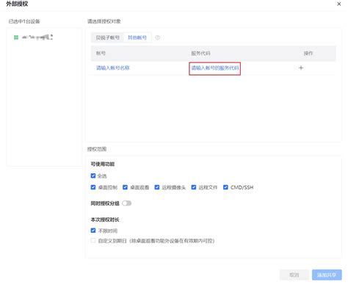Switch to the 贝锐子帐号 tab
Image resolution: width=348 pixels, height=285 pixels.
click(107, 37)
